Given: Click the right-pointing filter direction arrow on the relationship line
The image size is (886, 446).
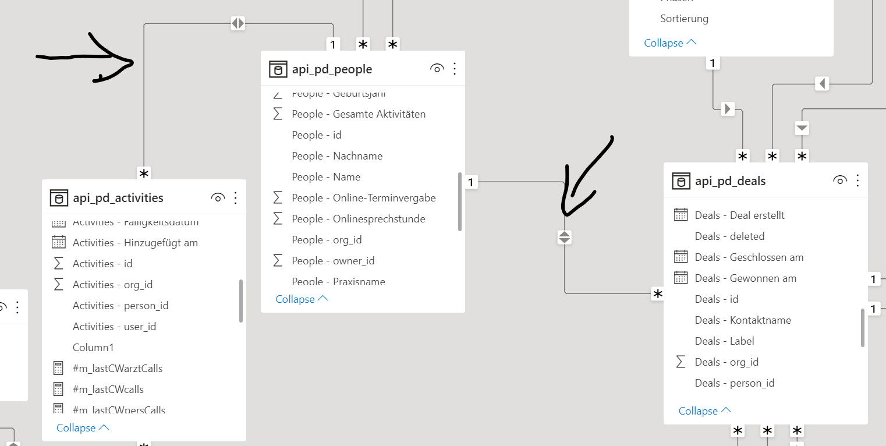Looking at the screenshot, I should tap(728, 109).
